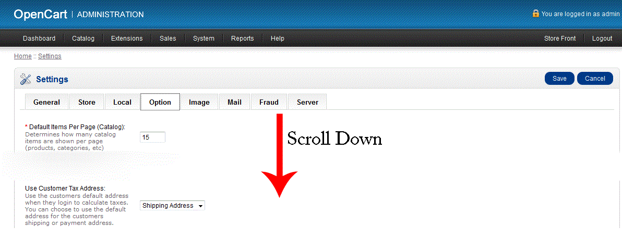Open the Extensions menu
Image resolution: width=622 pixels, height=239 pixels.
127,39
